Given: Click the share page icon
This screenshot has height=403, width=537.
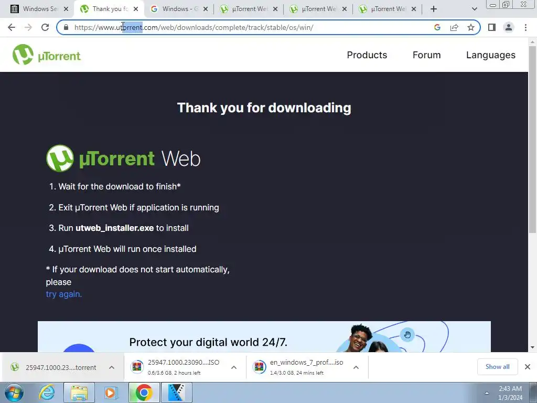Looking at the screenshot, I should (454, 27).
